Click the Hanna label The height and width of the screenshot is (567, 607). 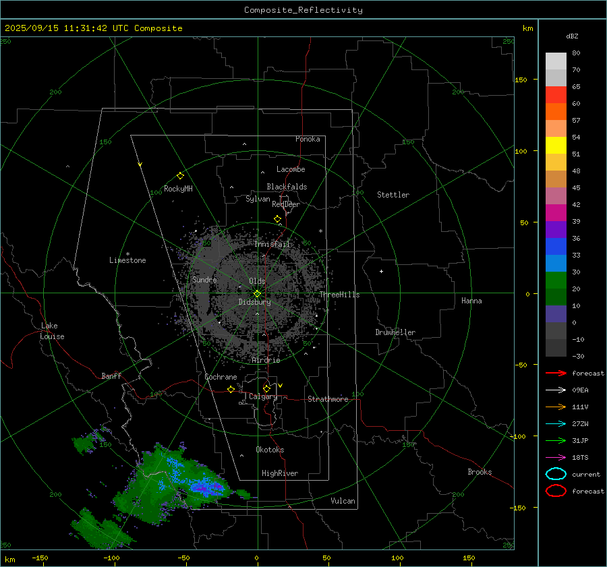(471, 301)
